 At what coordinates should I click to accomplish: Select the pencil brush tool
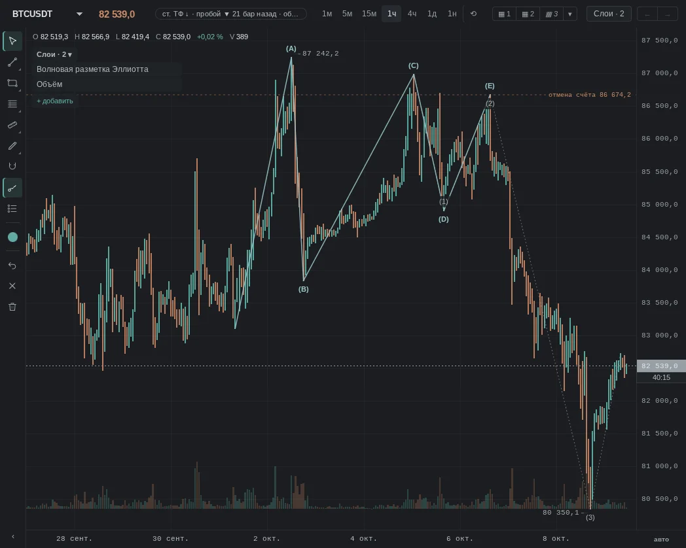(12, 146)
